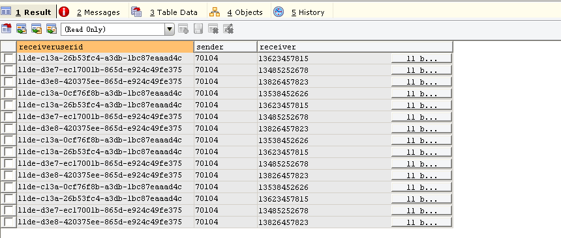This screenshot has width=561, height=238.
Task: Tick the checkbox of the last row
Action: coord(8,222)
